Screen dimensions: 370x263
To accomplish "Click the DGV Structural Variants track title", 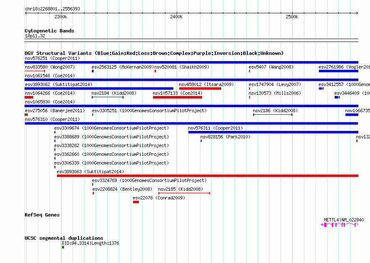I will pos(154,53).
